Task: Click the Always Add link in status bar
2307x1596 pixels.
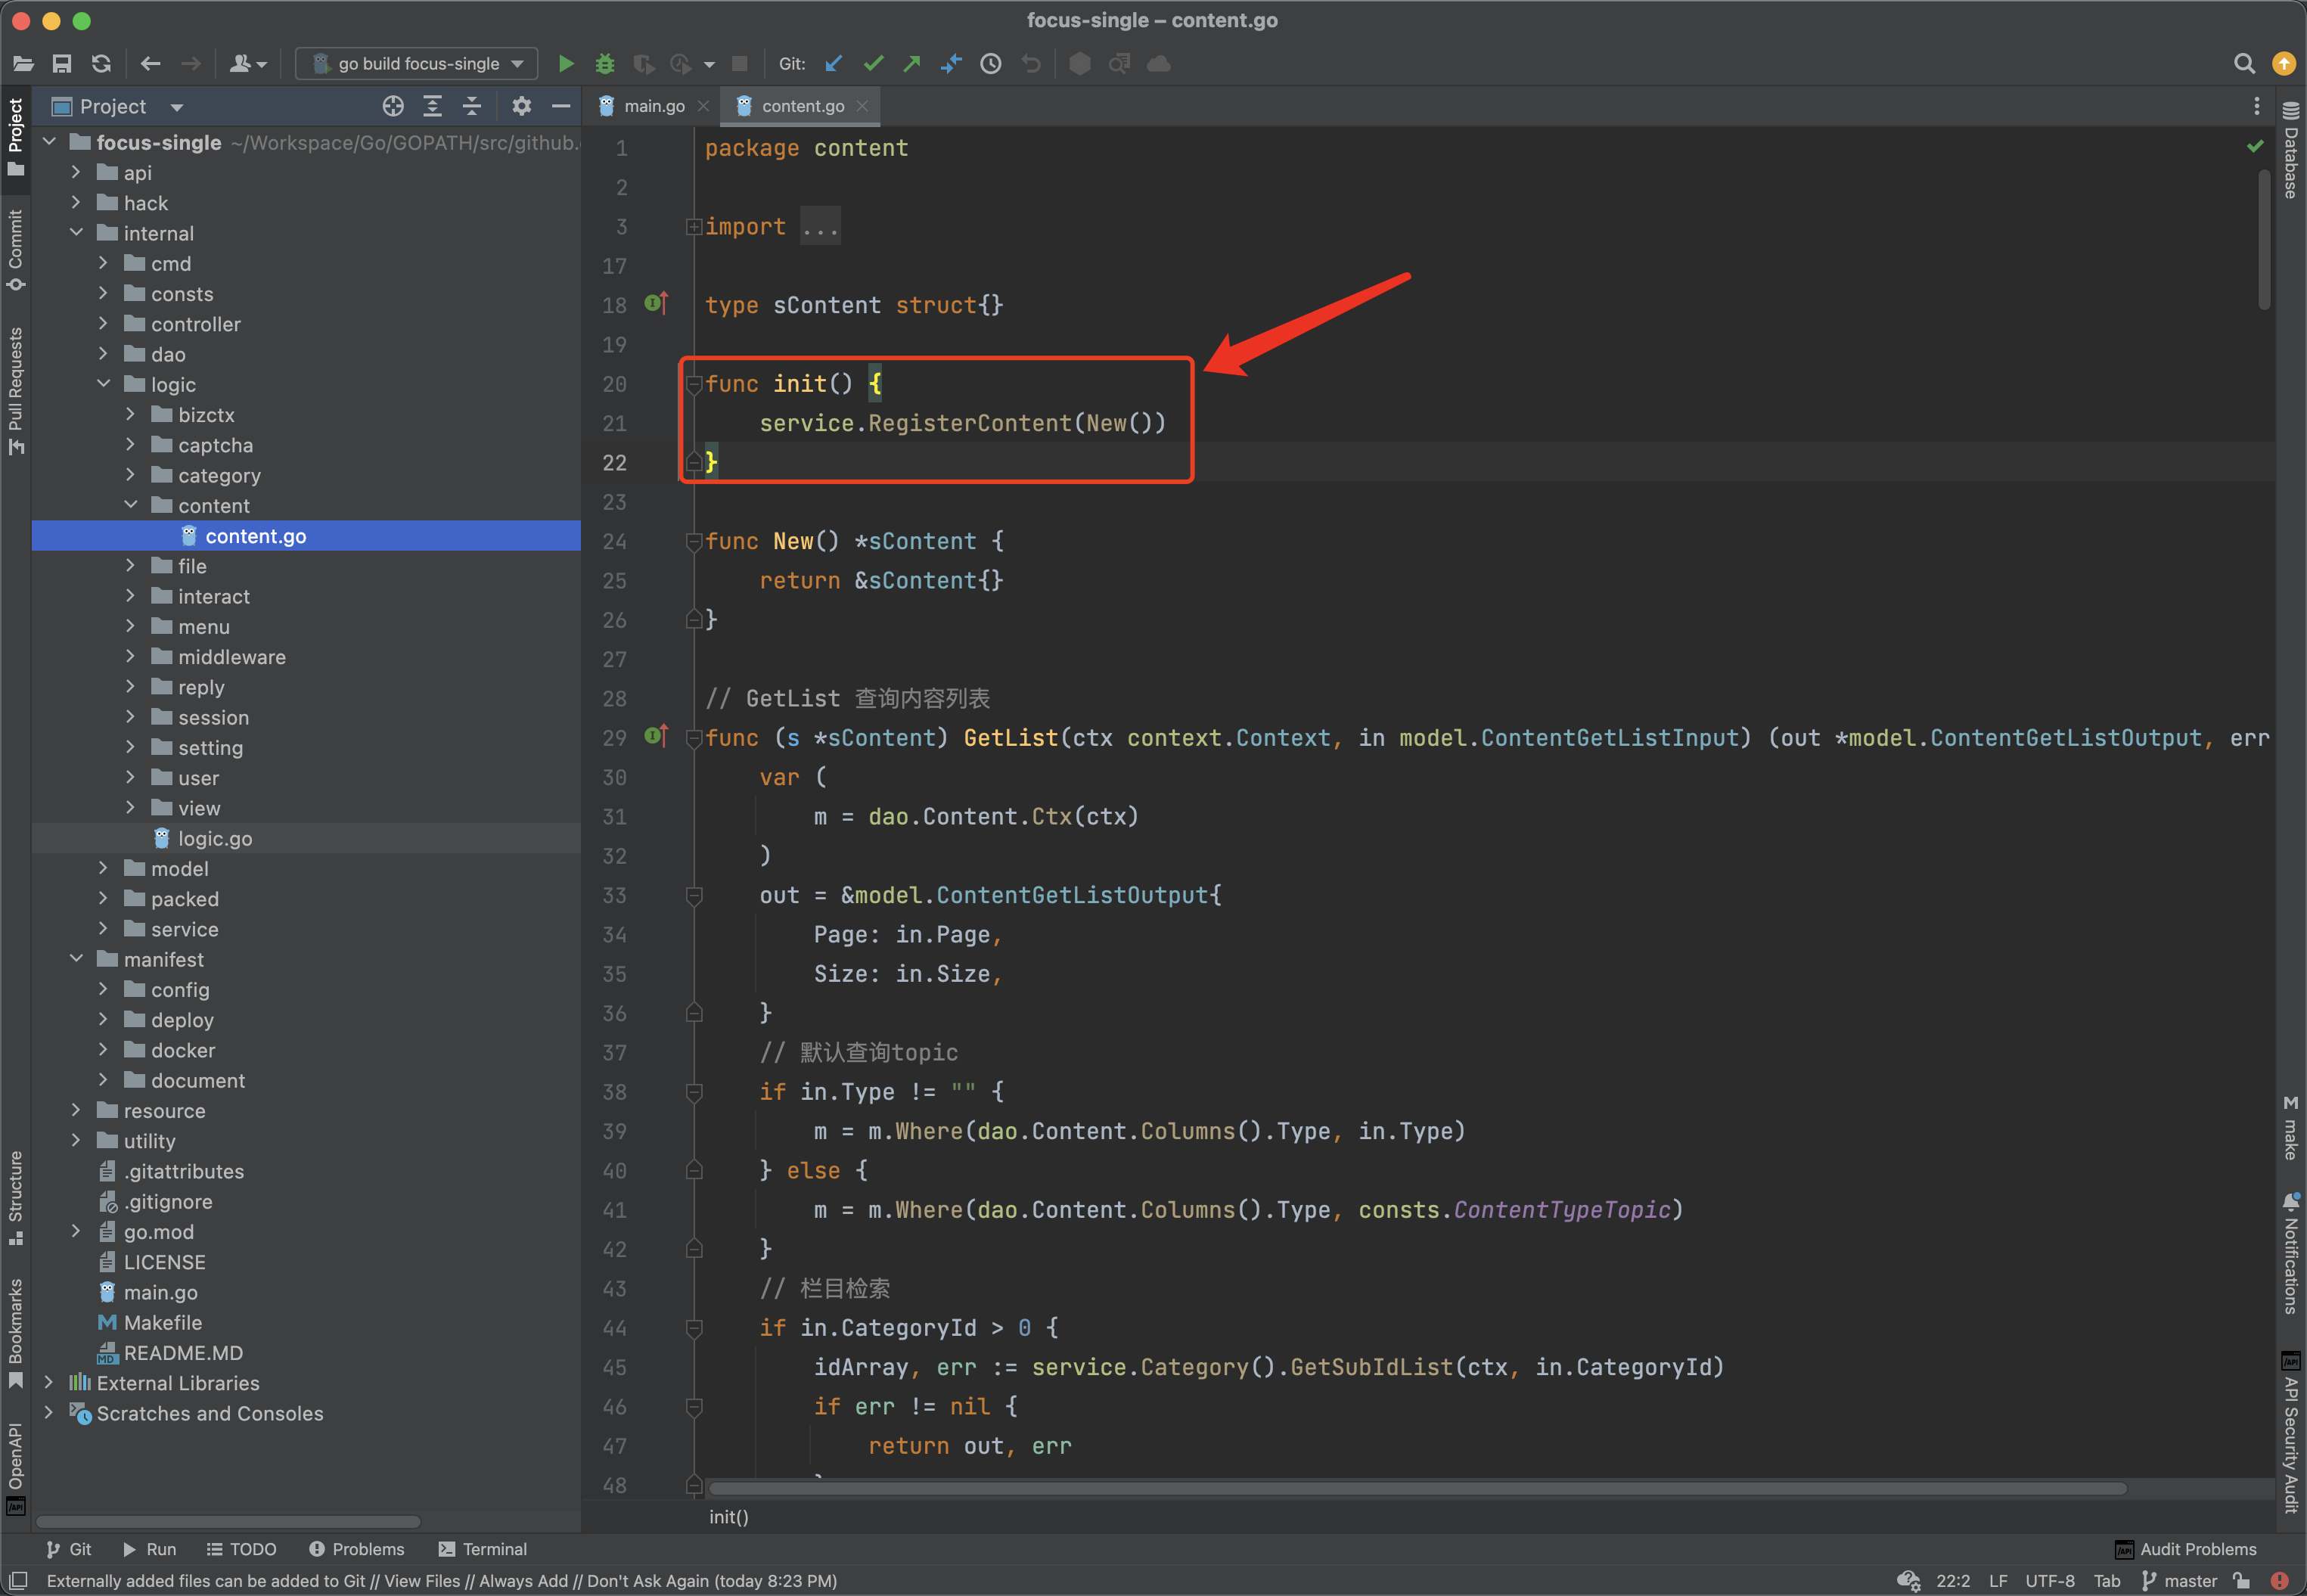Action: tap(523, 1580)
